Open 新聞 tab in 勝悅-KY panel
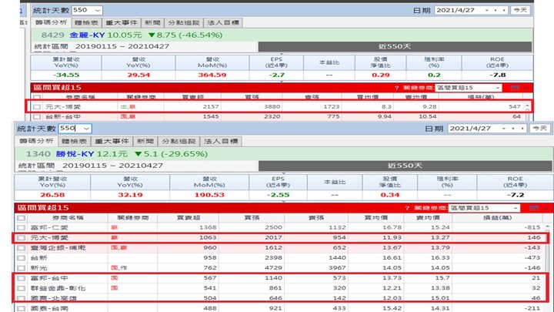The width and height of the screenshot is (554, 312). (145, 141)
